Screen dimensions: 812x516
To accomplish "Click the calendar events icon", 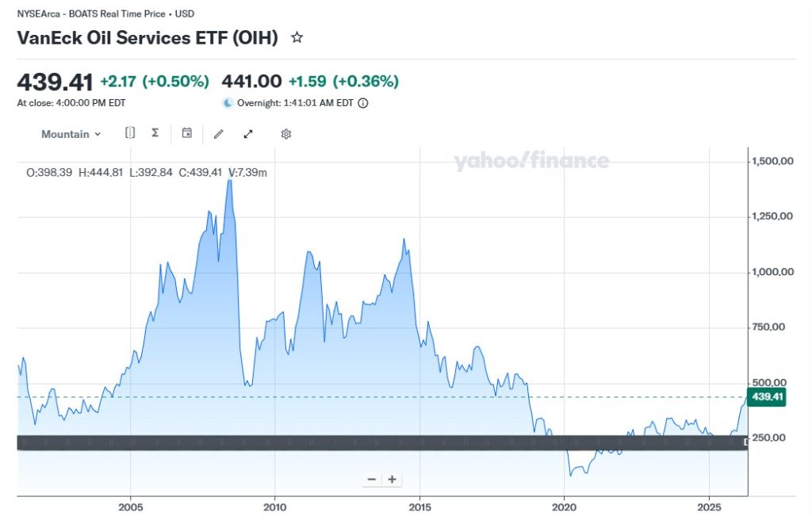I will tap(187, 133).
